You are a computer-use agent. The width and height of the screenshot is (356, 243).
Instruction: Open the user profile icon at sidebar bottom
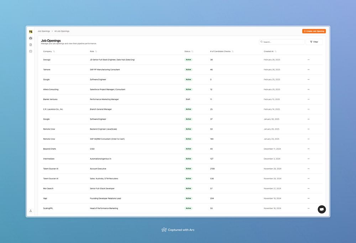31,211
